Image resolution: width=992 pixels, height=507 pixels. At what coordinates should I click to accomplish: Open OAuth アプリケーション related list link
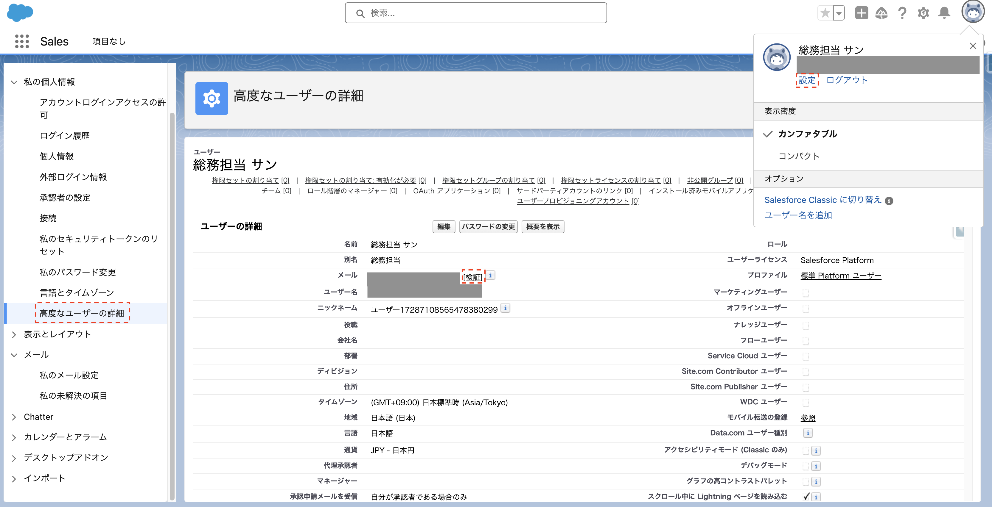(457, 191)
